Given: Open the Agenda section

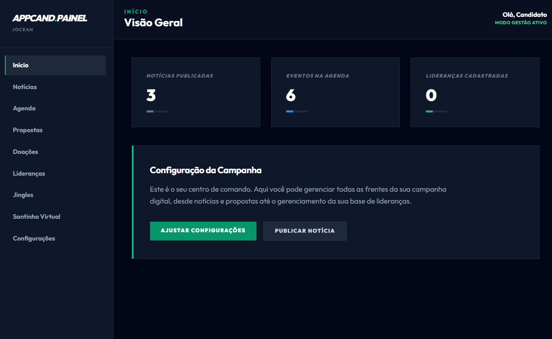Looking at the screenshot, I should 24,108.
